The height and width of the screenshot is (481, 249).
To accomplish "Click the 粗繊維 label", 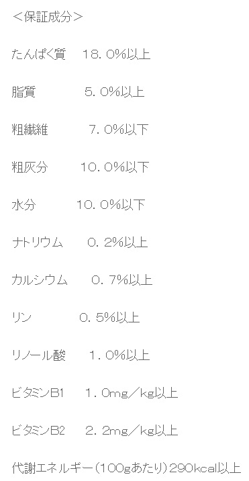I will (30, 130).
